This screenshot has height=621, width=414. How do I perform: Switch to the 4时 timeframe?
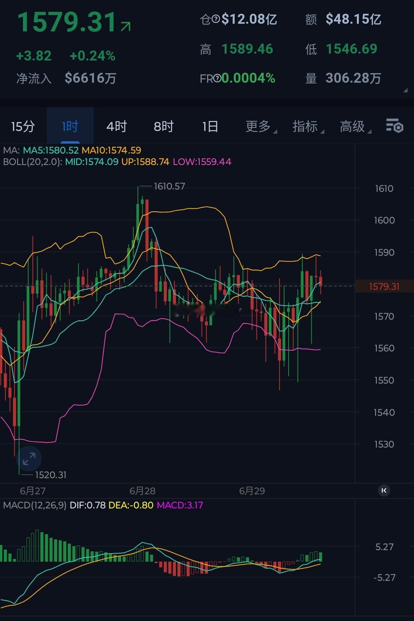tap(117, 126)
